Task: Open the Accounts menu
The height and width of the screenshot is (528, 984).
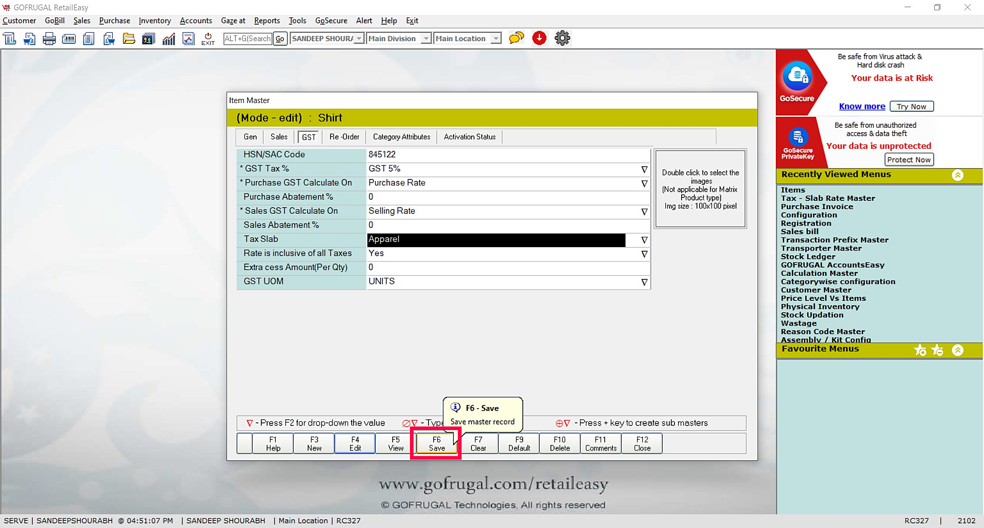Action: [196, 21]
